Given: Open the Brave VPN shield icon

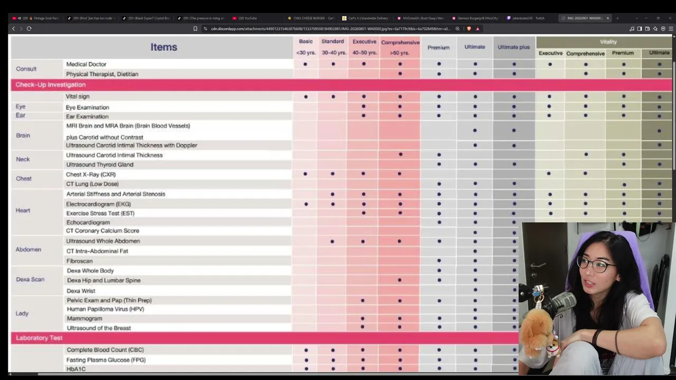Looking at the screenshot, I should tap(663, 28).
